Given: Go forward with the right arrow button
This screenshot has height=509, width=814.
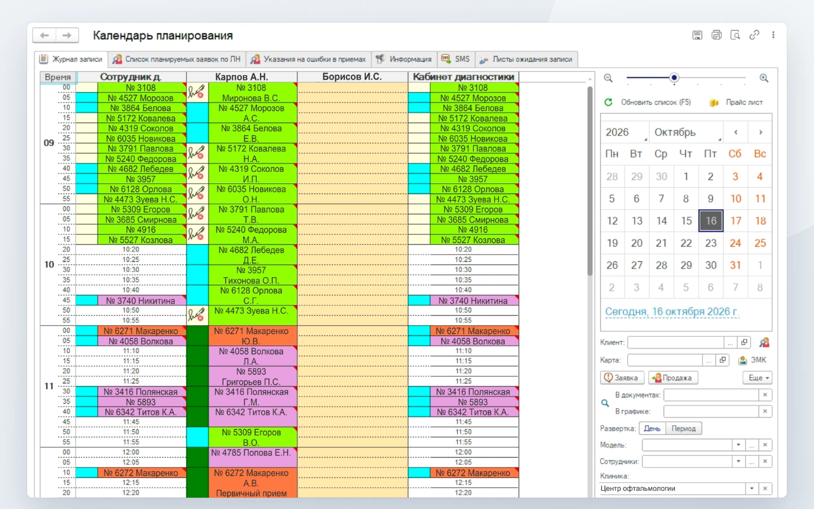Looking at the screenshot, I should click(67, 36).
